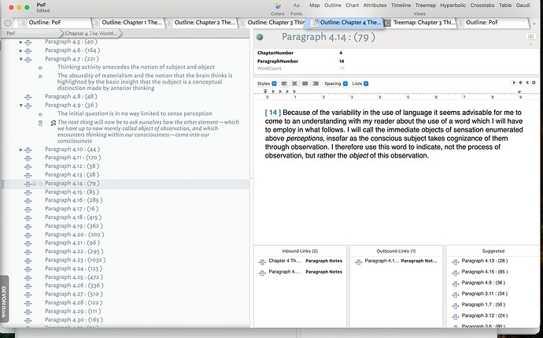This screenshot has width=543, height=338.
Task: Switch to Outline: Chapter 1 tab
Action: coord(128,23)
